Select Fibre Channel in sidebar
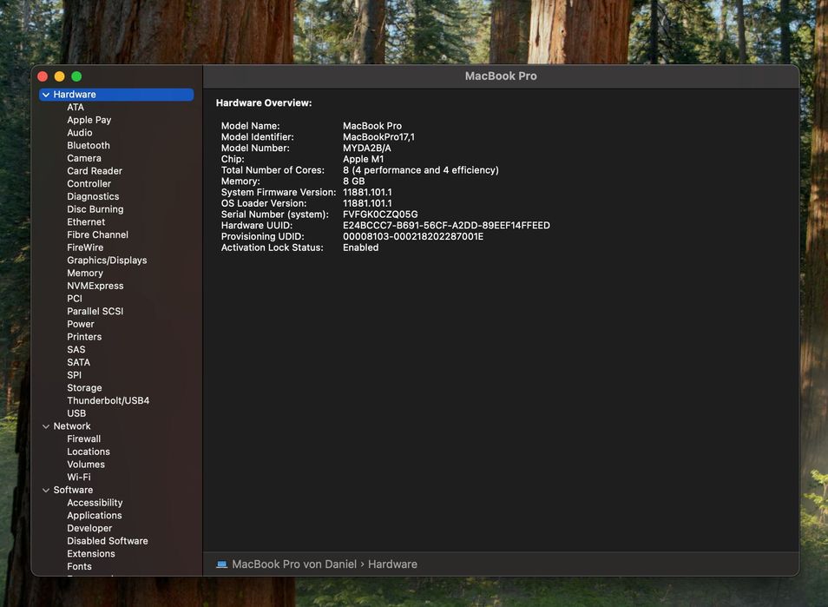This screenshot has width=828, height=607. pos(98,234)
